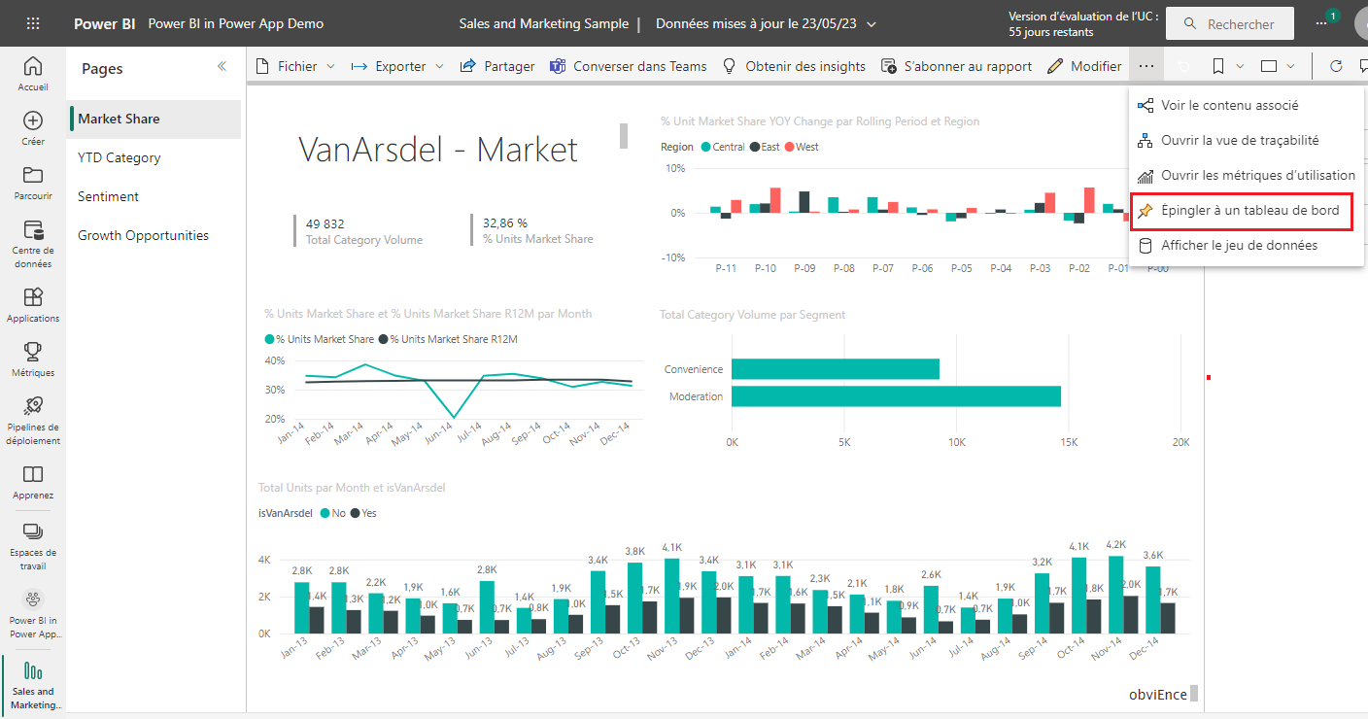Open Centre de données
This screenshot has width=1368, height=719.
tap(33, 244)
